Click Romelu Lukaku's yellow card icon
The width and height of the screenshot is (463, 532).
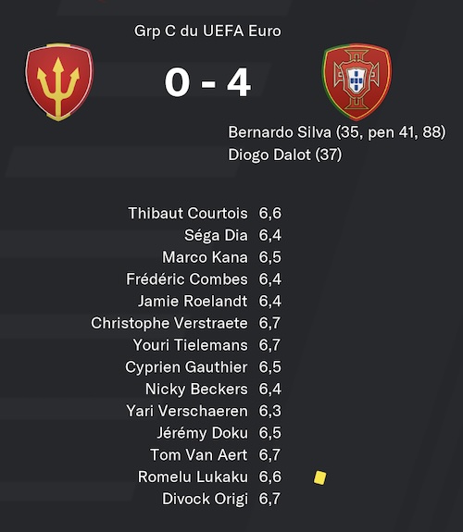pyautogui.click(x=320, y=477)
